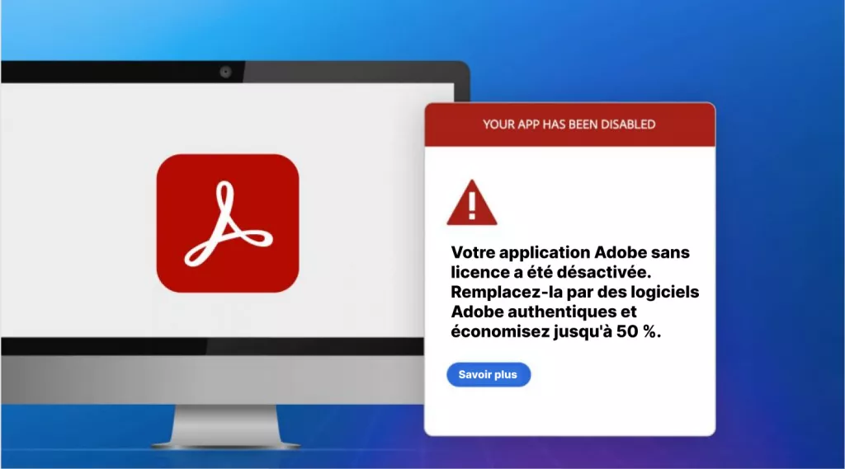Click the blue background above the popup
This screenshot has height=469, width=845.
(x=592, y=51)
